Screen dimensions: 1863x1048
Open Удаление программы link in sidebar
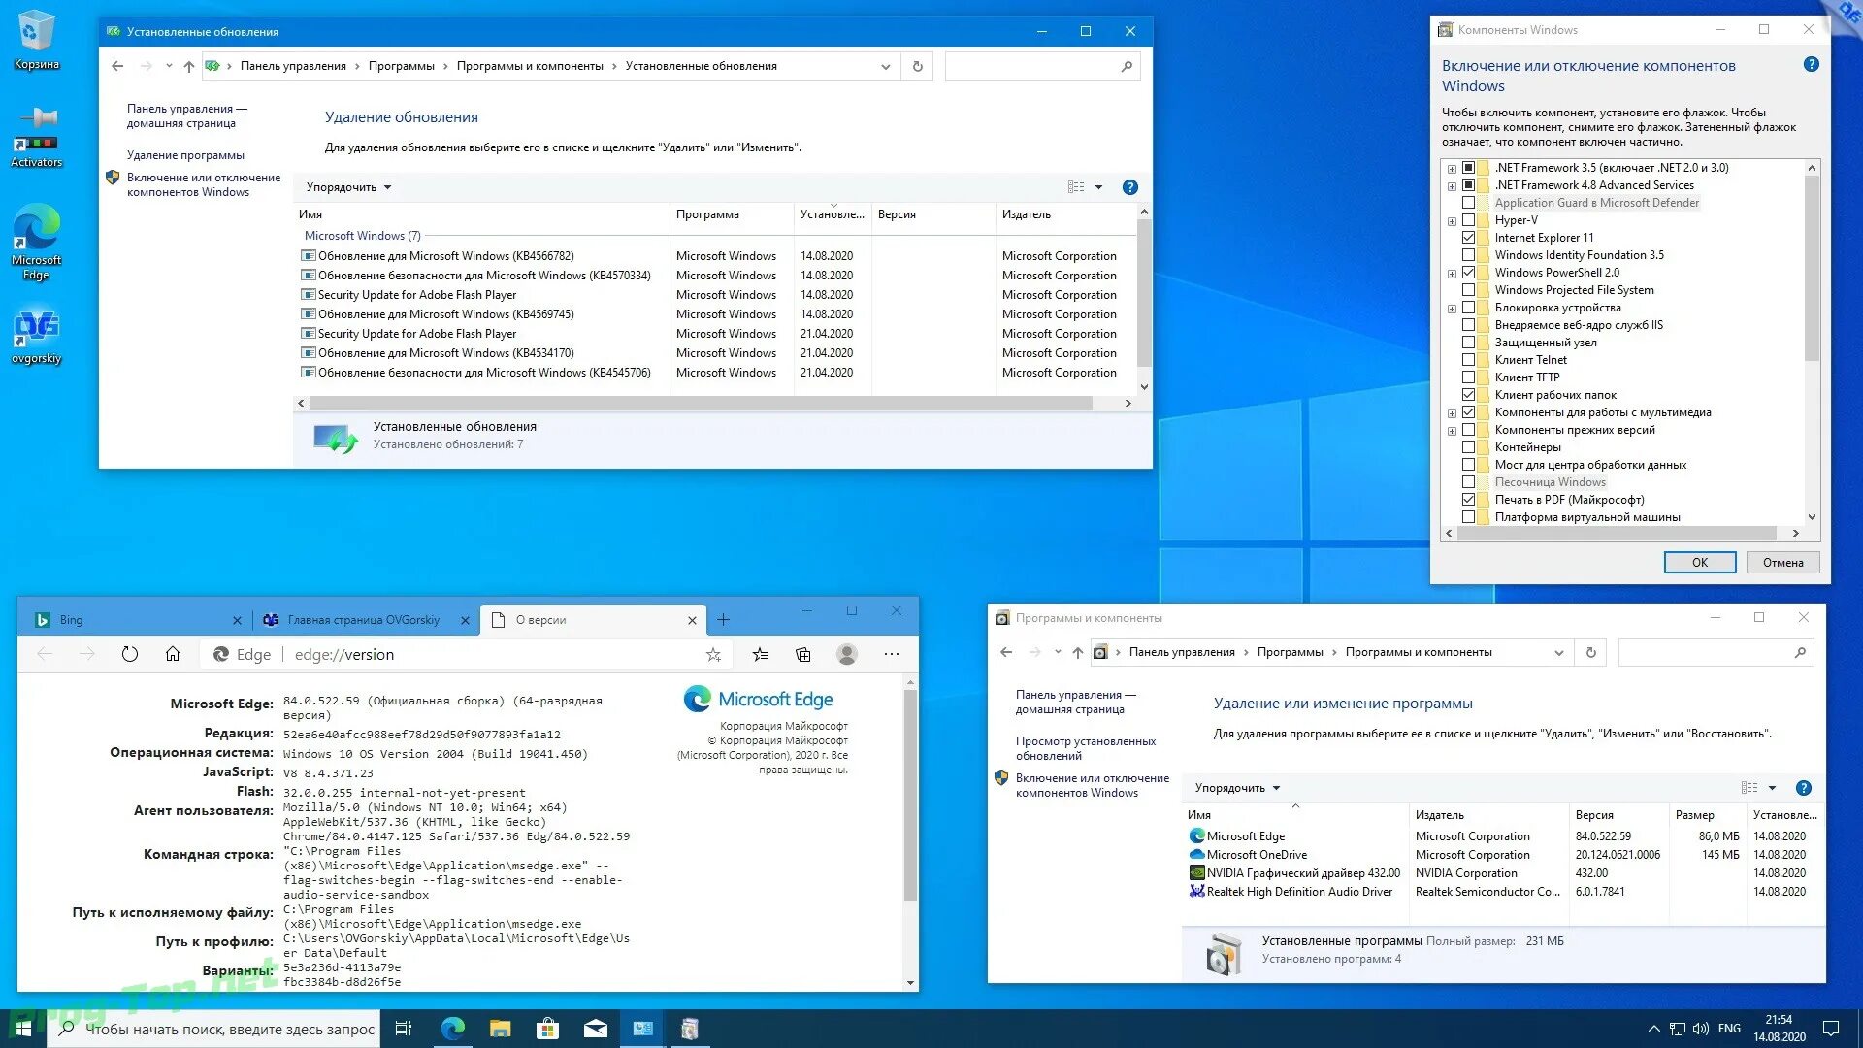185,155
